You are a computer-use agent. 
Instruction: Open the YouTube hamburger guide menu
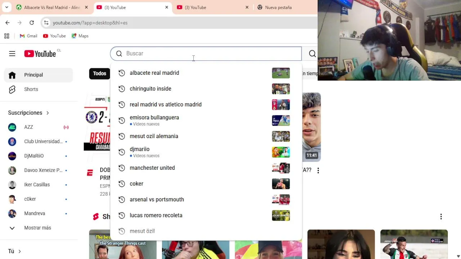[x=12, y=54]
